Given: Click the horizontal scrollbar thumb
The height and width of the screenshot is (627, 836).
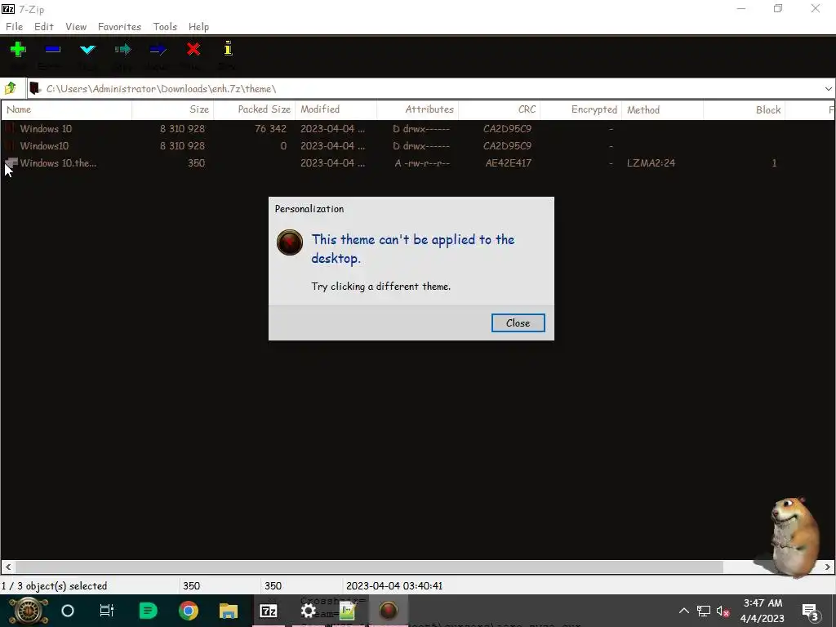Looking at the screenshot, I should (x=369, y=567).
